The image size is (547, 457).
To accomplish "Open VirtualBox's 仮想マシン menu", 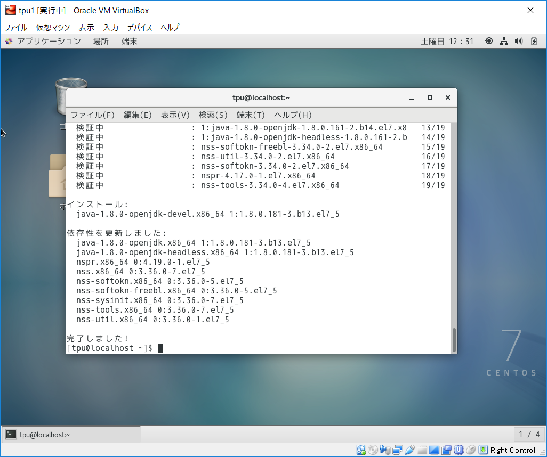I will click(x=53, y=27).
